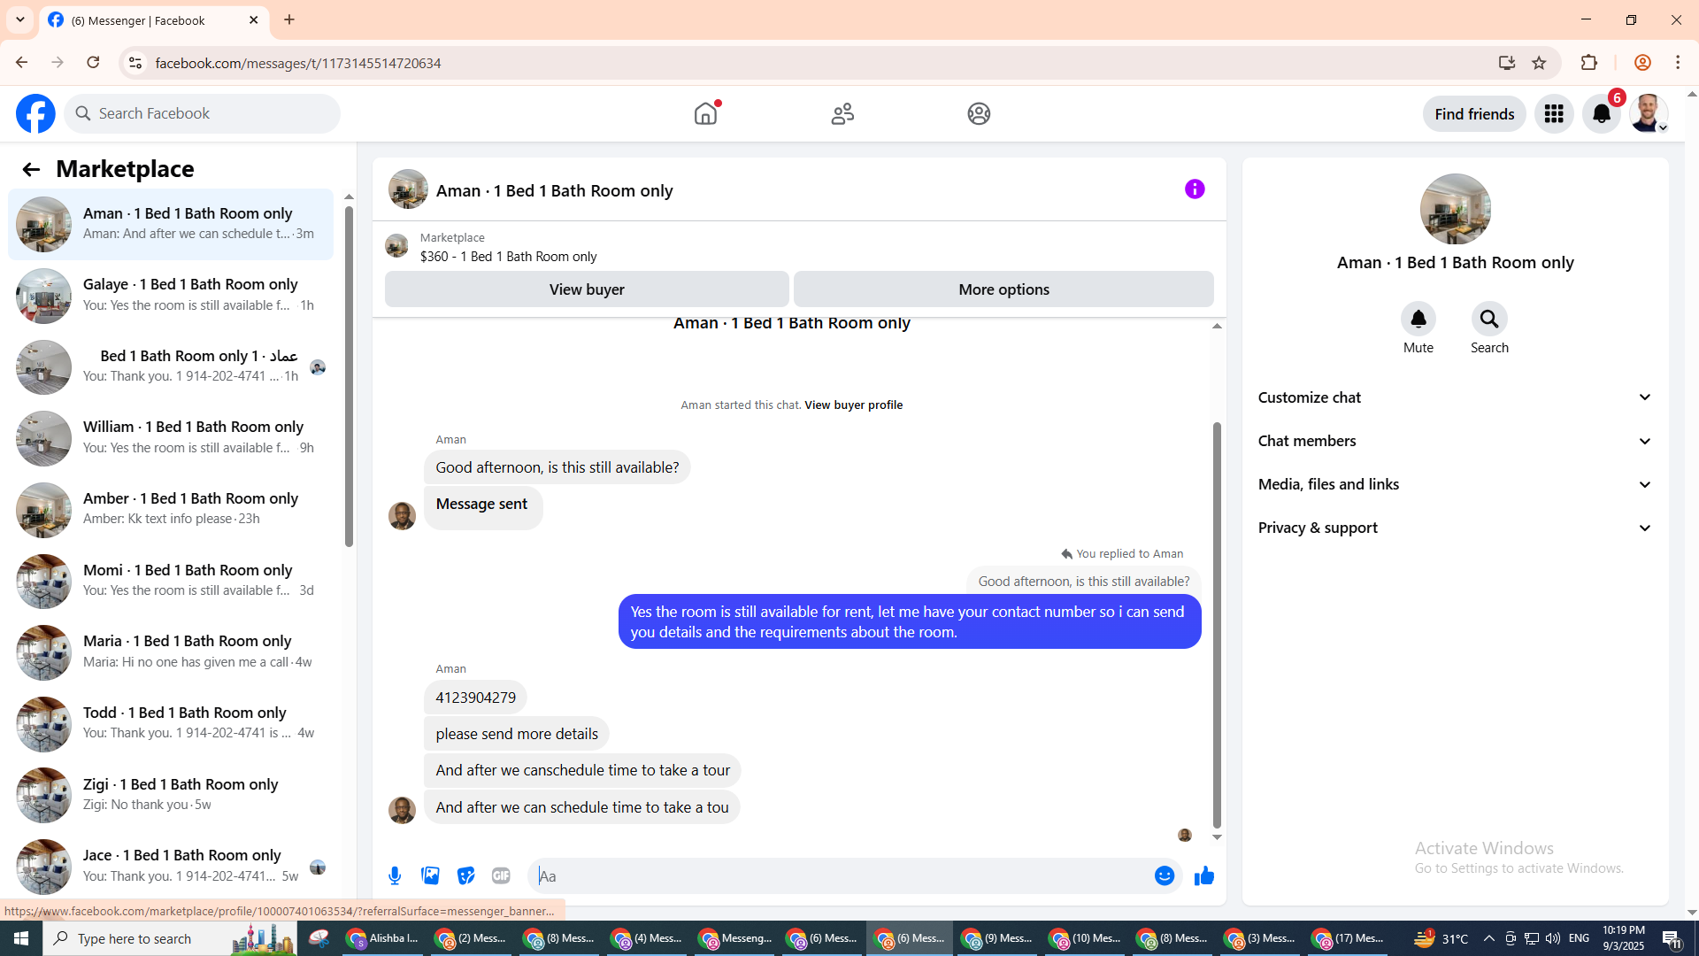Send a voice clip microphone icon
The width and height of the screenshot is (1699, 956).
[395, 875]
